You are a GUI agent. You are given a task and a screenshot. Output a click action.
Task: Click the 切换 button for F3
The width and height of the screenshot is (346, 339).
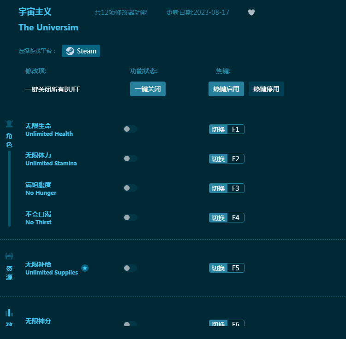coord(218,188)
